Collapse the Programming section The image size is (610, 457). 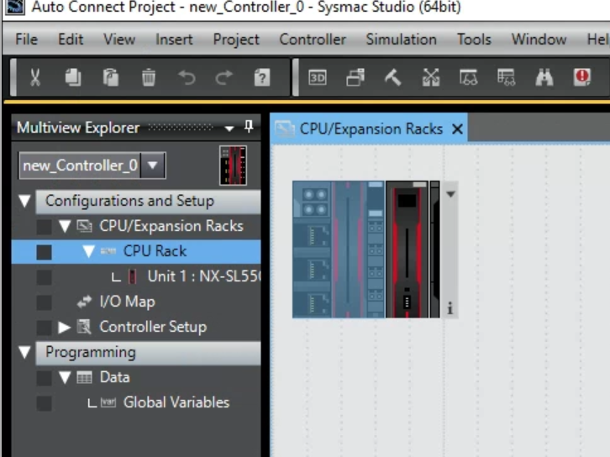[x=24, y=352]
